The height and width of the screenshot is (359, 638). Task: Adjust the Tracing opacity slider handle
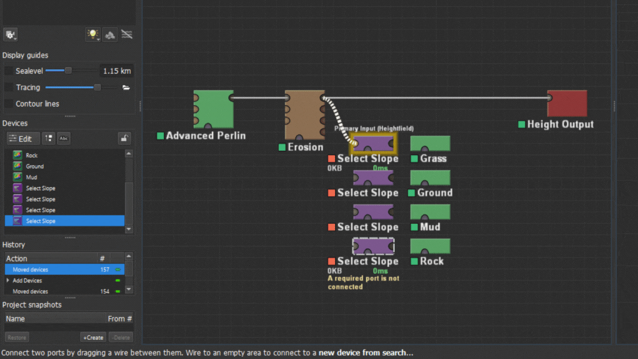coord(97,87)
